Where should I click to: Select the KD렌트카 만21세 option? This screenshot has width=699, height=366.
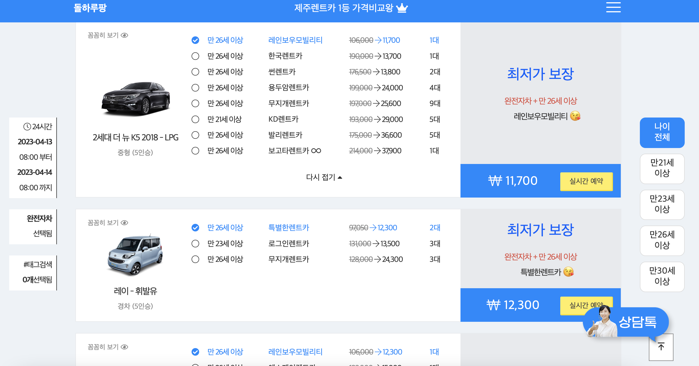tap(195, 119)
